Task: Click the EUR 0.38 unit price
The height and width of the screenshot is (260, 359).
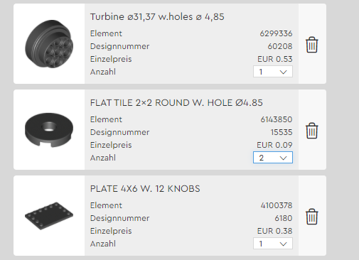Action: click(275, 231)
